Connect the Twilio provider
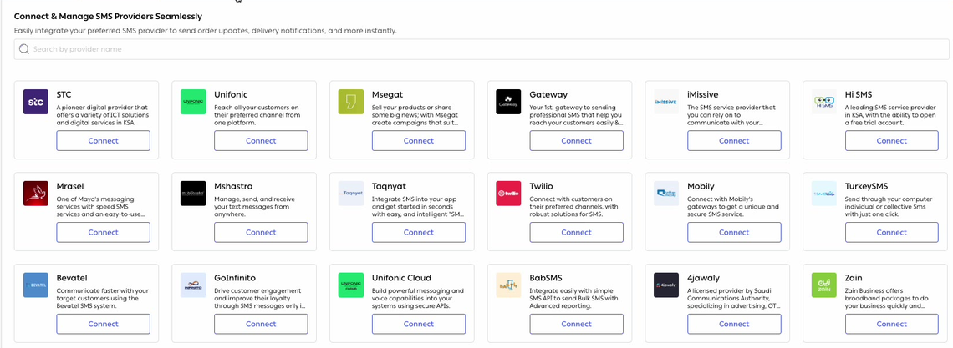This screenshot has width=953, height=348. pyautogui.click(x=576, y=232)
